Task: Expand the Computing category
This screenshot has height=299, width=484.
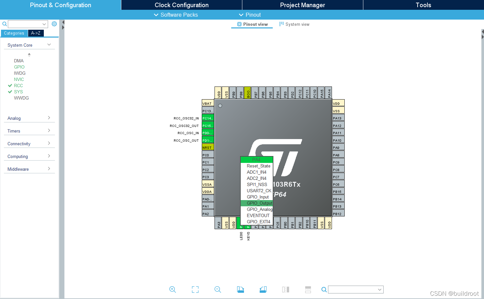Action: pyautogui.click(x=49, y=156)
